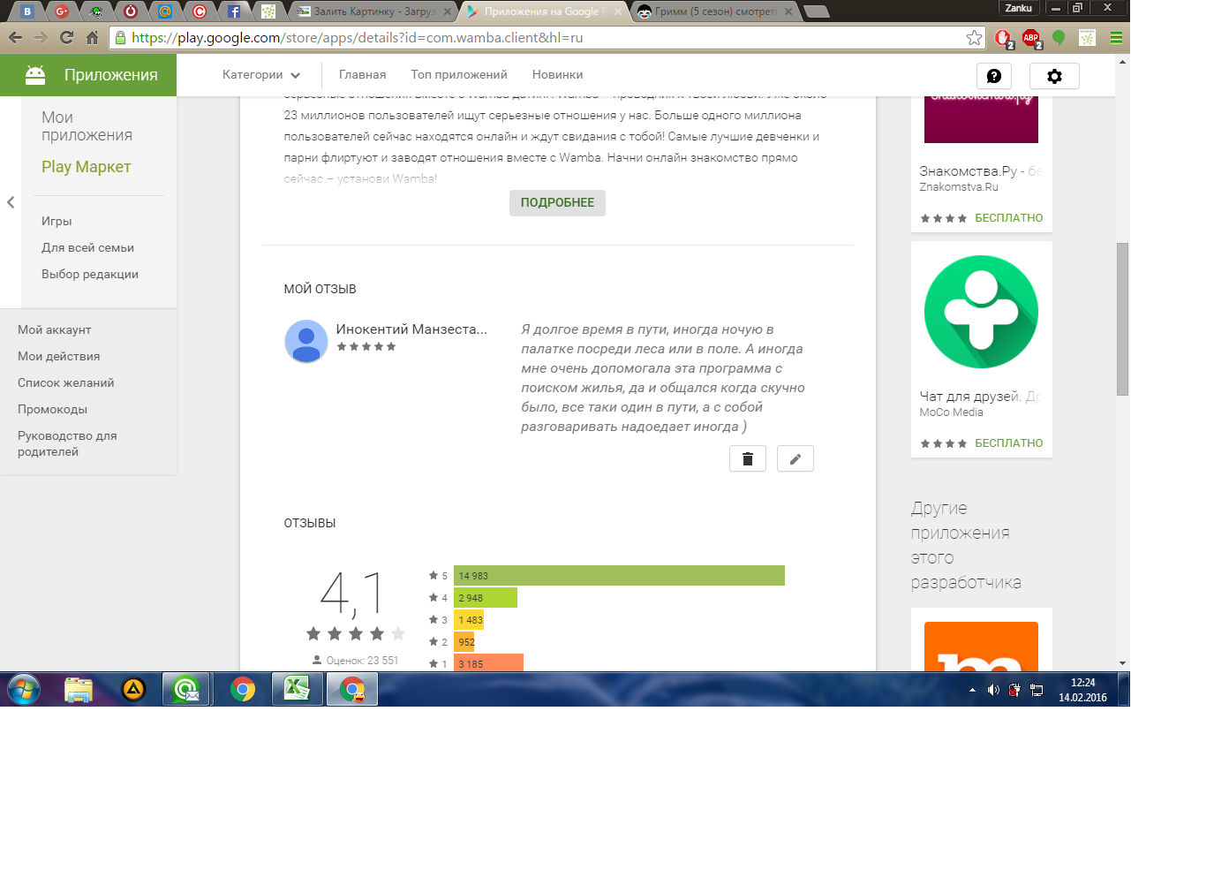Open Руководство для родителей
1229x870 pixels.
pyautogui.click(x=67, y=444)
